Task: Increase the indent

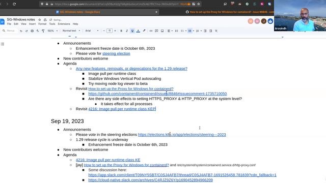Action: pyautogui.click(x=210, y=30)
